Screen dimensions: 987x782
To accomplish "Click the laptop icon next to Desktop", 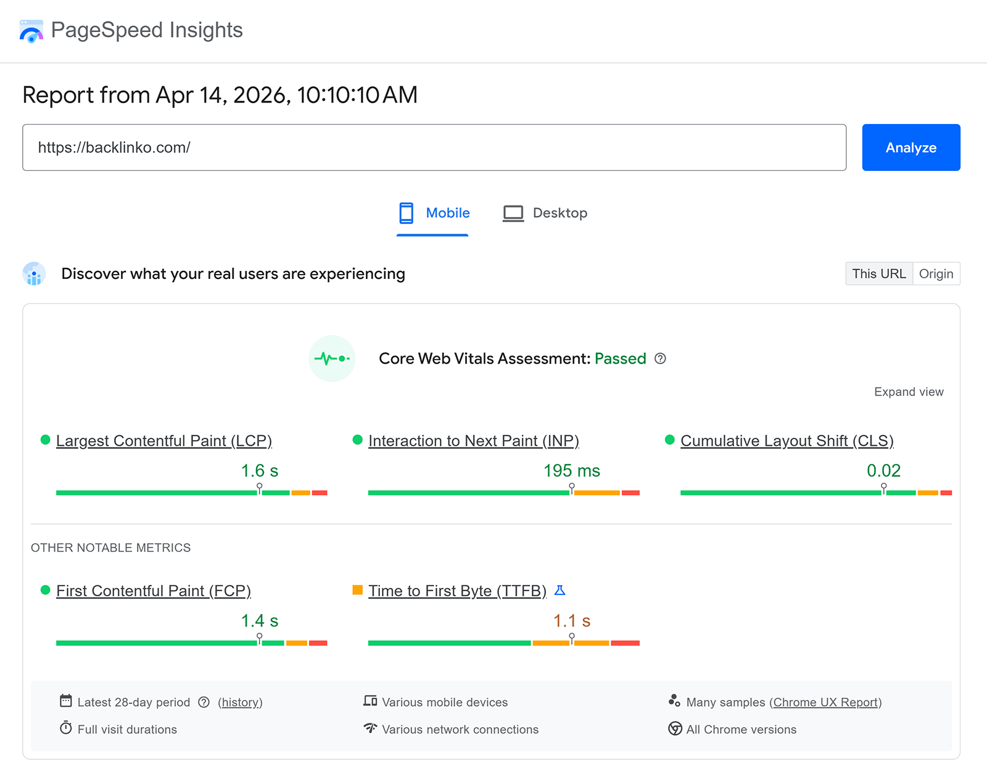I will [513, 212].
